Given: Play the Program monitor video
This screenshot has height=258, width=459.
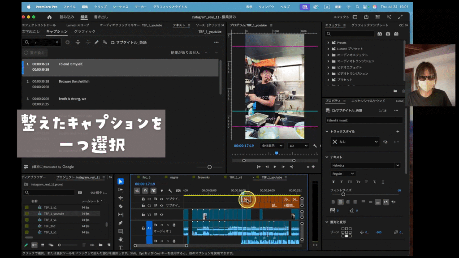Looking at the screenshot, I should point(275,167).
